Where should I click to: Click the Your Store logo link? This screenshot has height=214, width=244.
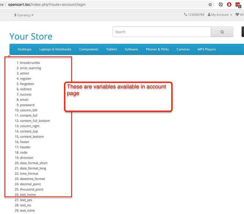click(31, 36)
